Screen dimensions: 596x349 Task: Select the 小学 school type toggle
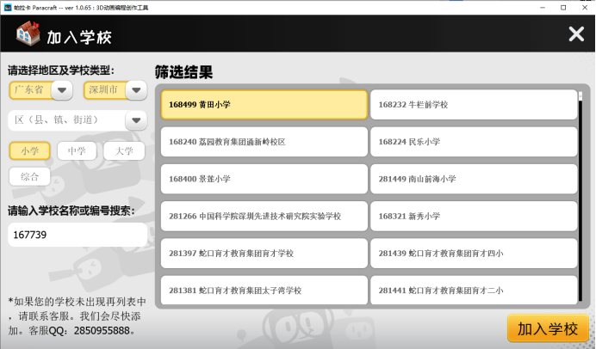30,151
